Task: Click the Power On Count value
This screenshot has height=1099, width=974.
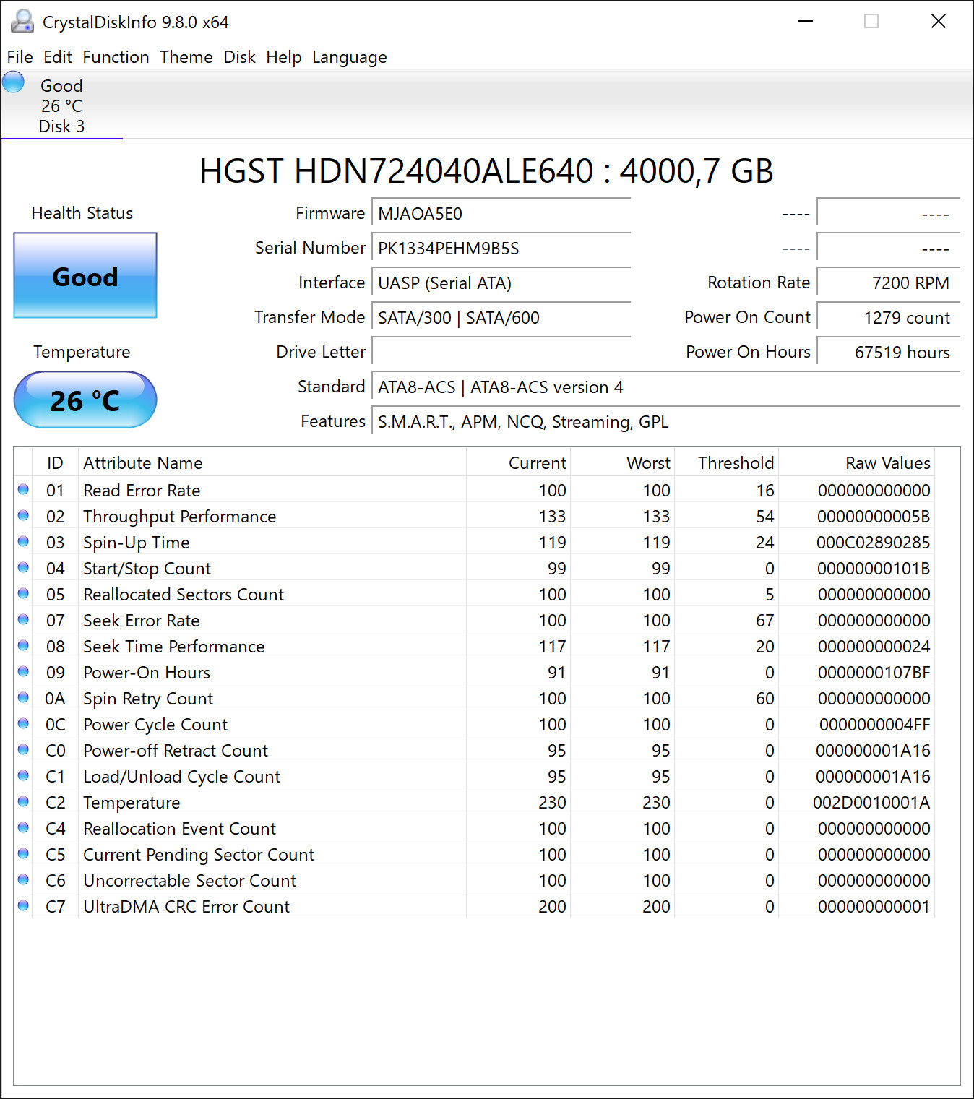Action: 889,318
